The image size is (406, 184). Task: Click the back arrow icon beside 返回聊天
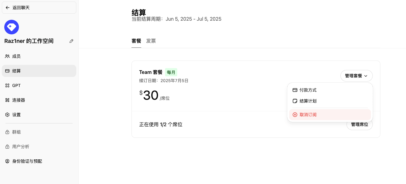pyautogui.click(x=8, y=8)
